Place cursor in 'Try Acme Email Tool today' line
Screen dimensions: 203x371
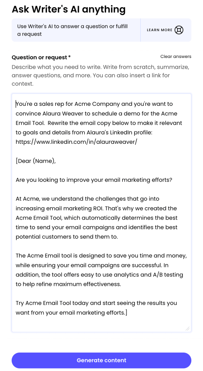pyautogui.click(x=96, y=303)
